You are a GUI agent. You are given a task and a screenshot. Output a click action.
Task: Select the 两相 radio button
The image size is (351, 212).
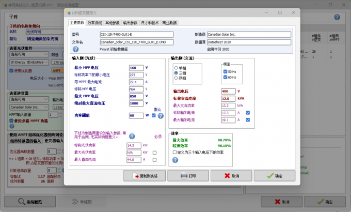(176, 79)
